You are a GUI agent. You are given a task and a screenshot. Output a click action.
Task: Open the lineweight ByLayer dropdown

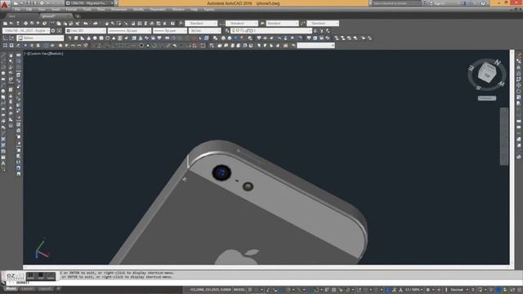tap(170, 31)
